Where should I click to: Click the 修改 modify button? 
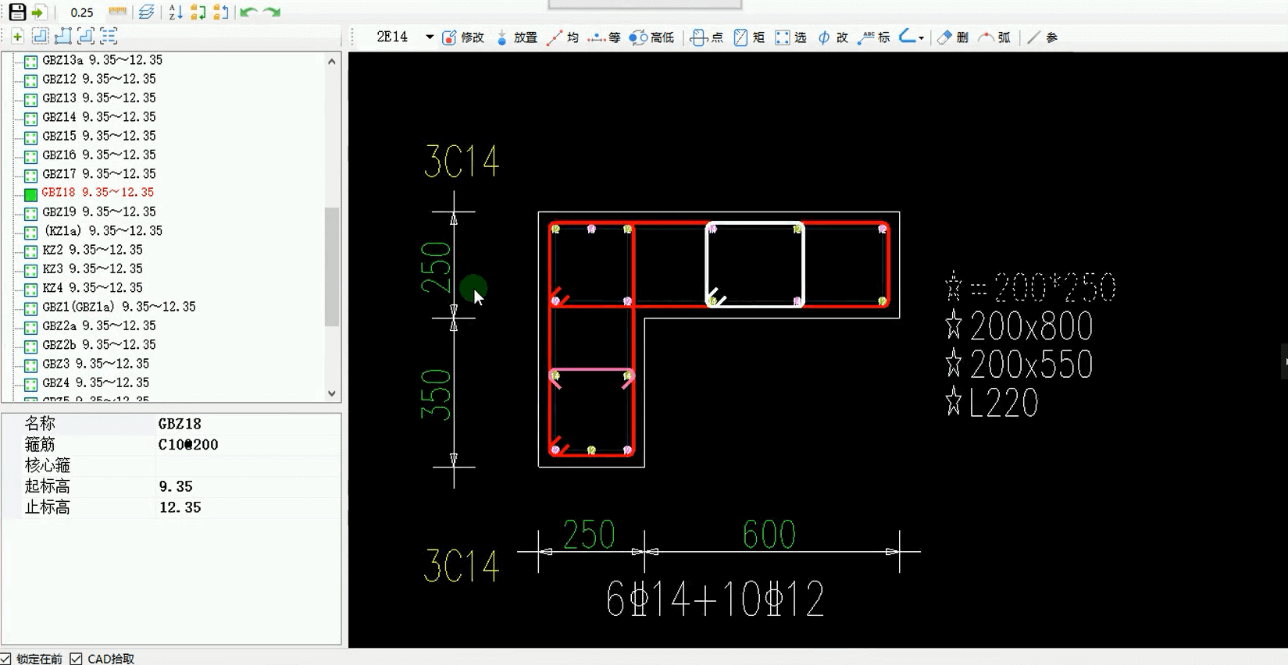pyautogui.click(x=462, y=37)
